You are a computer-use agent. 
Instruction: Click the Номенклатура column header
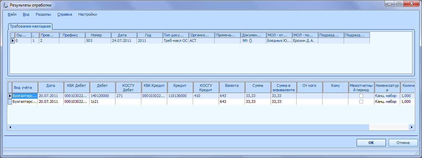click(387, 88)
